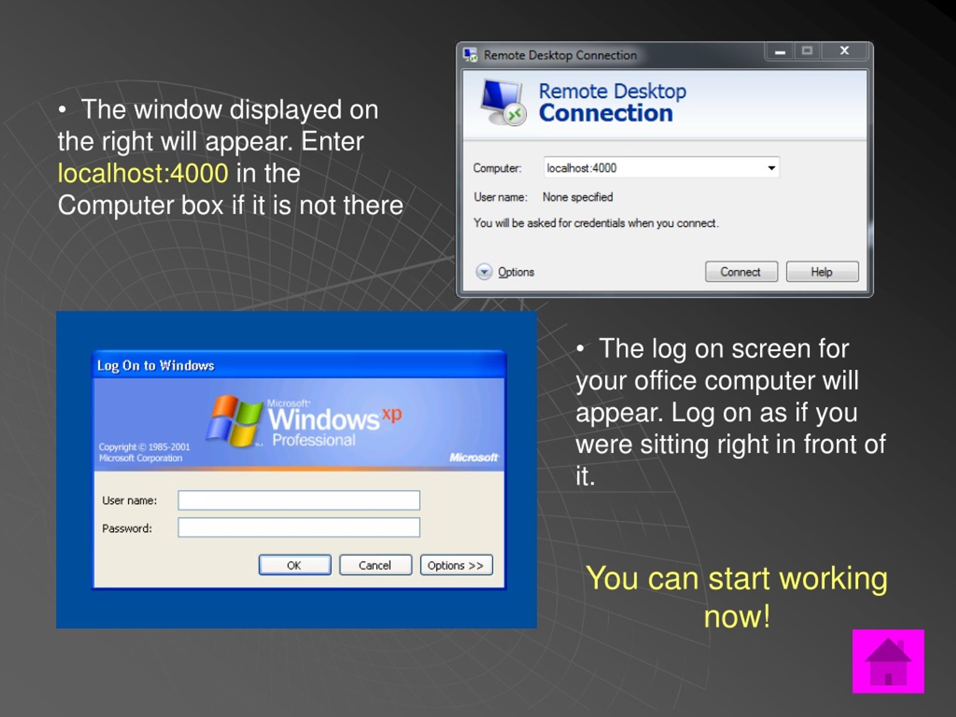Click Cancel in Log On to Windows
Viewport: 956px width, 717px height.
pyautogui.click(x=375, y=565)
